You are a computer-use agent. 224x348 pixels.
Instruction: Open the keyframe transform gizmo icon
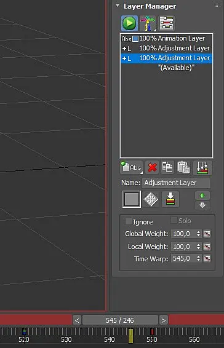(x=151, y=199)
